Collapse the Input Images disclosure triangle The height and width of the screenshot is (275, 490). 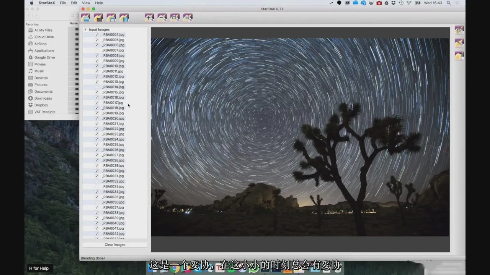pos(85,29)
